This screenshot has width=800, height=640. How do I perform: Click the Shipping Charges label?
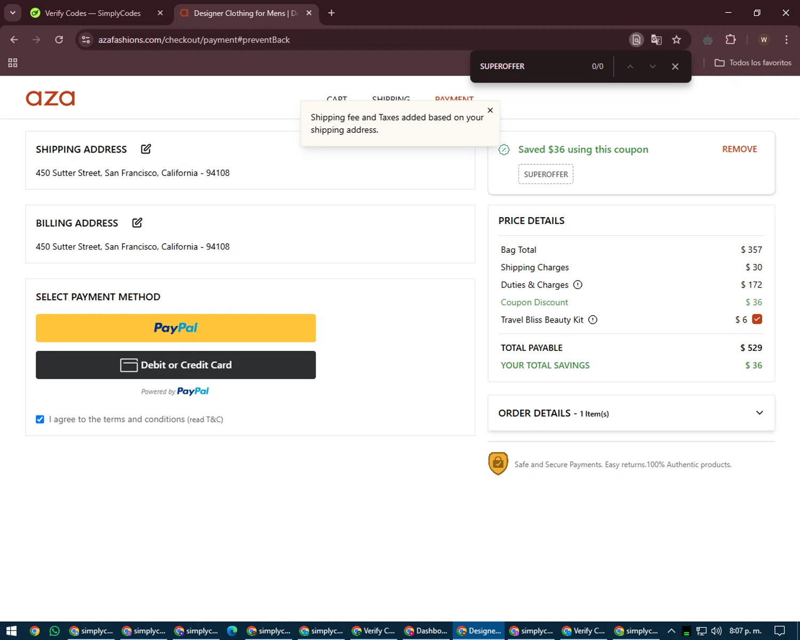(x=535, y=267)
